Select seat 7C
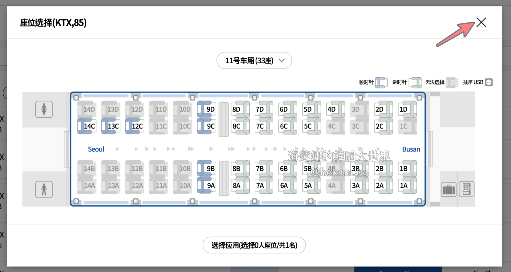The image size is (511, 272). pyautogui.click(x=264, y=126)
